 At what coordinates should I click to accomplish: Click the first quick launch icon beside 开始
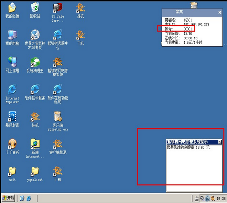click(x=22, y=199)
